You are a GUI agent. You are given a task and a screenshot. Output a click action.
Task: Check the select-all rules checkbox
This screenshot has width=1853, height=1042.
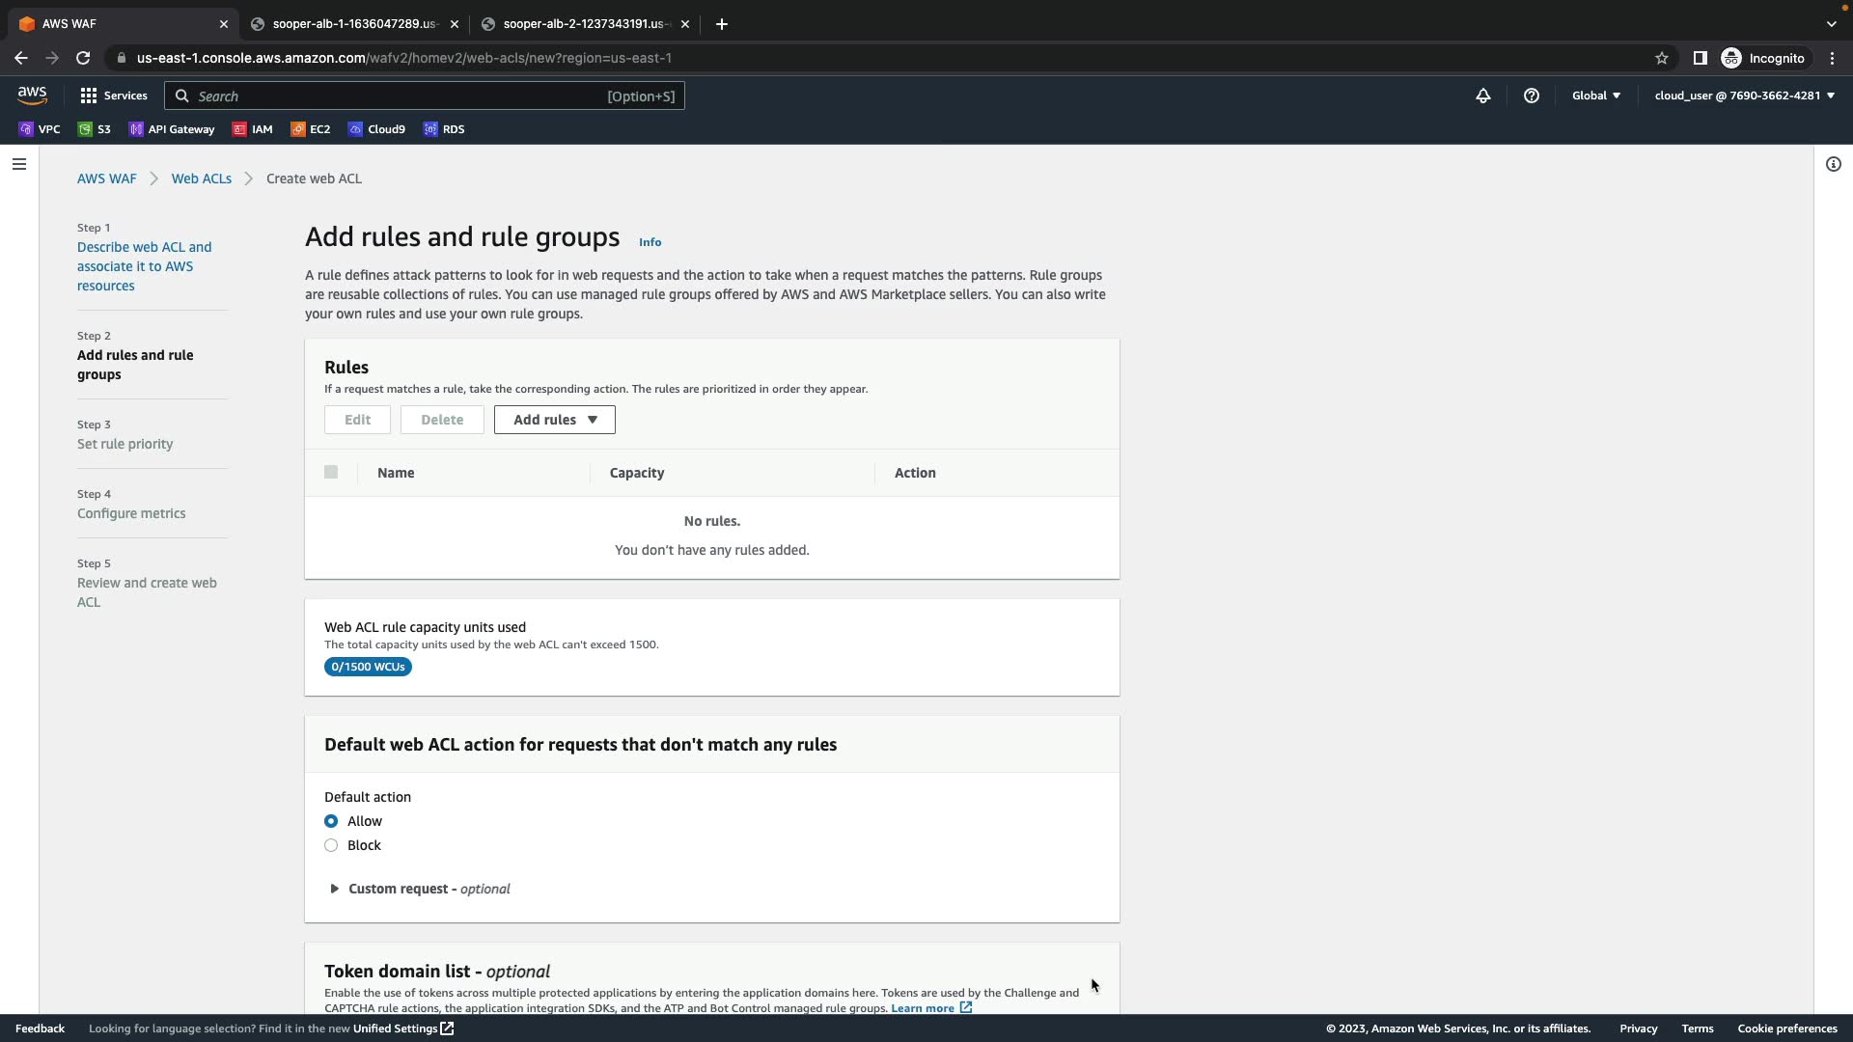coord(331,473)
